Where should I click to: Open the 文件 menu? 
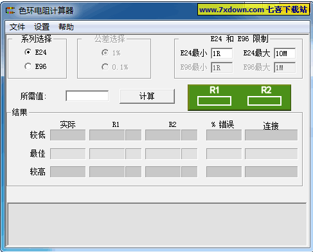[x=17, y=27]
